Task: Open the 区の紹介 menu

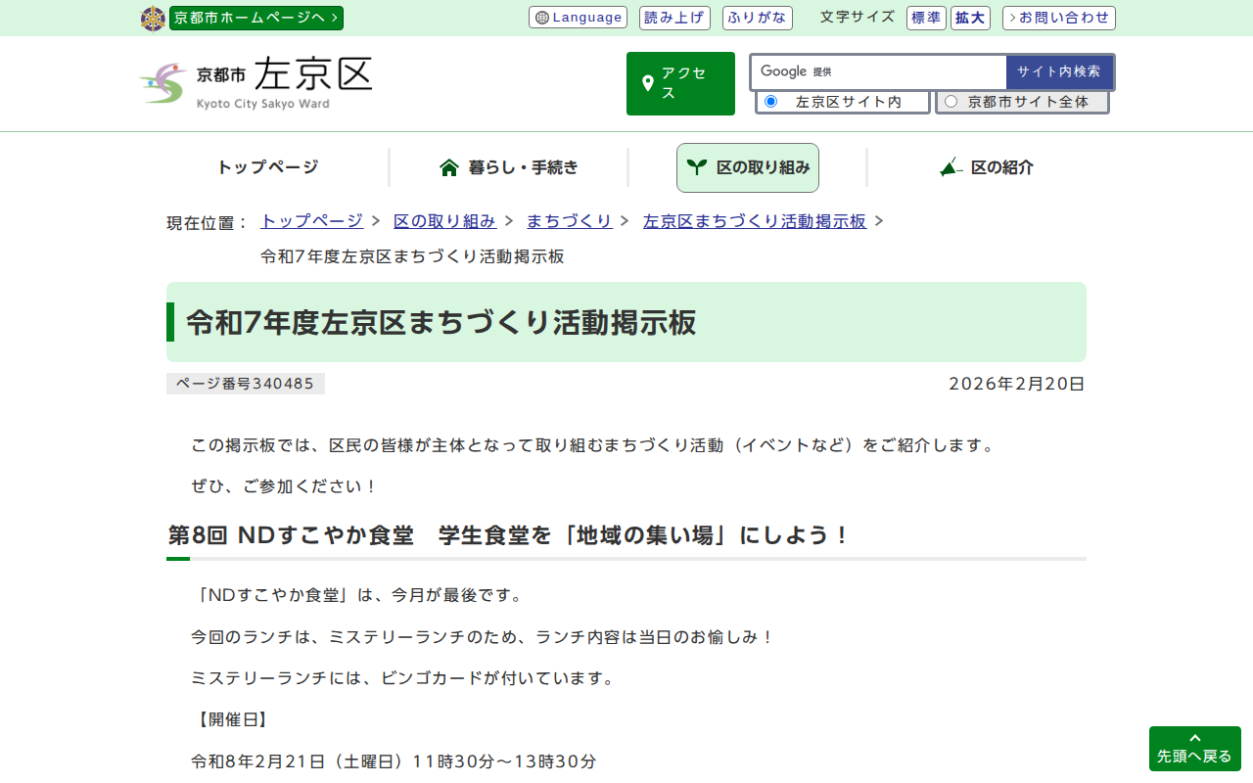Action: click(x=986, y=167)
